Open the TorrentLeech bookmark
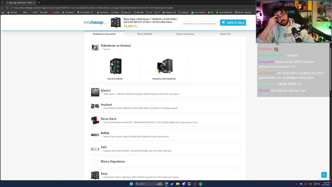Viewport: 332px width, 187px height. (x=68, y=12)
